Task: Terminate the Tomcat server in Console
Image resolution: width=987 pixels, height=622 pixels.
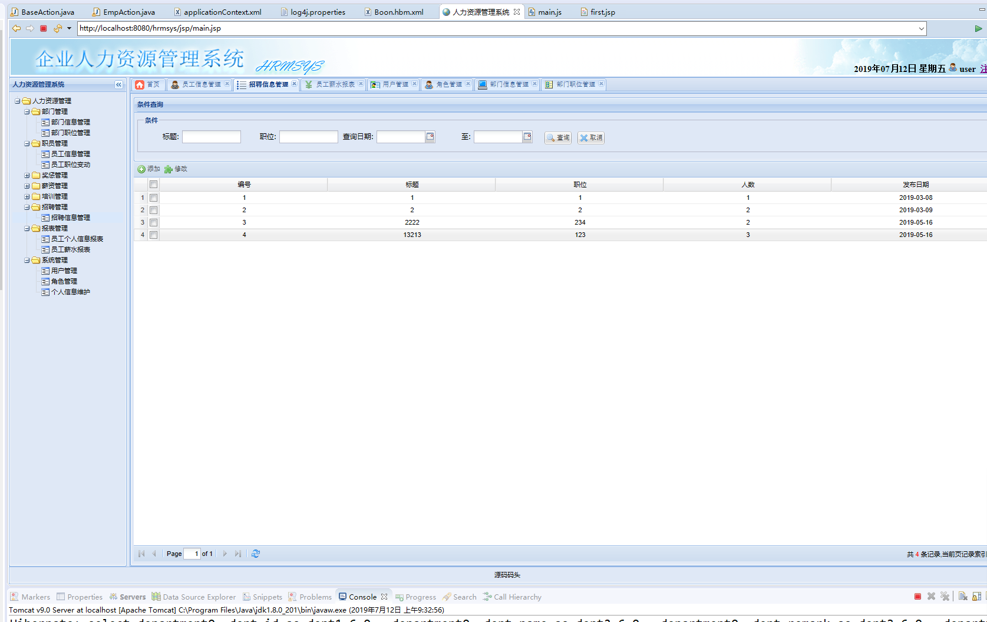Action: pos(917,597)
